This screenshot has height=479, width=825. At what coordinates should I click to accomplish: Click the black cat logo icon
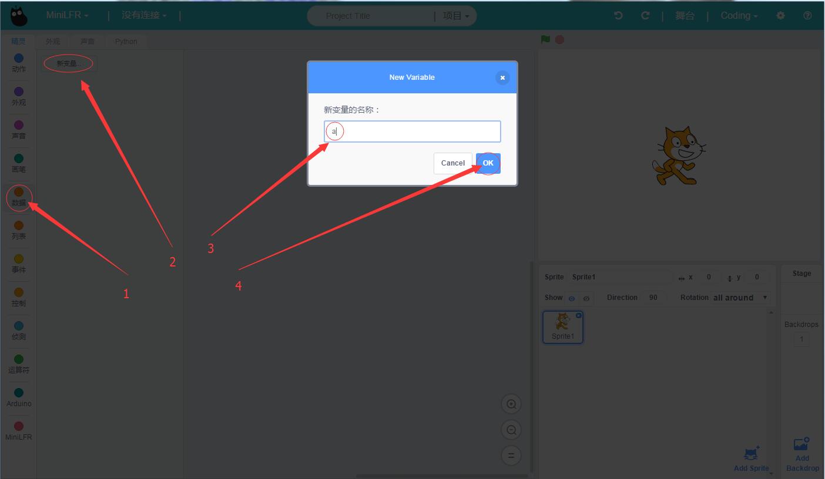19,16
